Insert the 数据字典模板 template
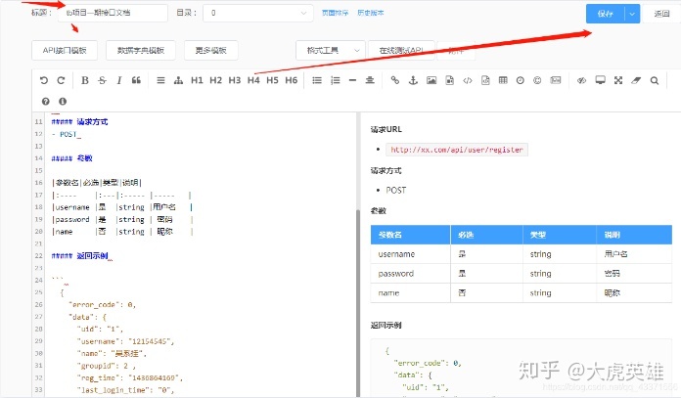 [x=141, y=50]
